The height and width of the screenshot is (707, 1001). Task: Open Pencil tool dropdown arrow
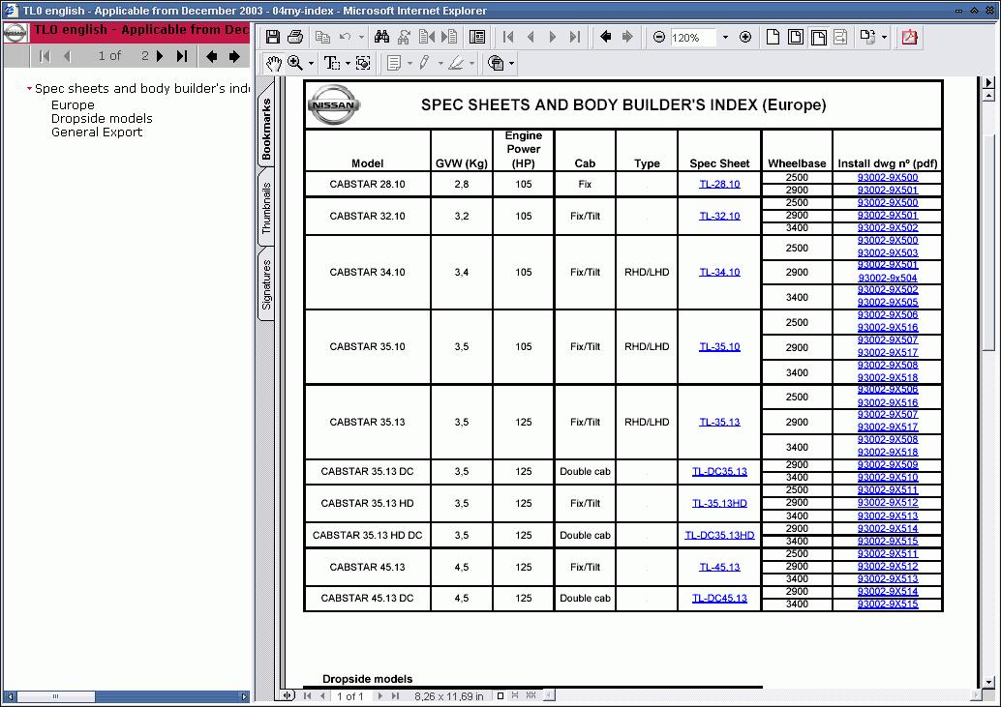pos(440,63)
